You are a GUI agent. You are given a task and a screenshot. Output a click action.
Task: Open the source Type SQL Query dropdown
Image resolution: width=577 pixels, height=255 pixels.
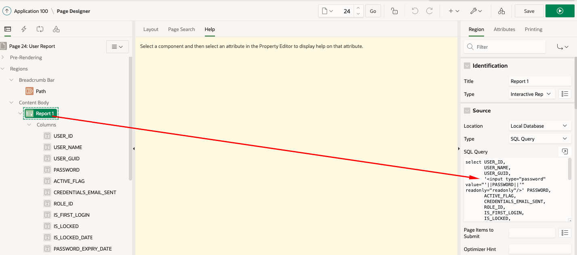[x=540, y=139]
